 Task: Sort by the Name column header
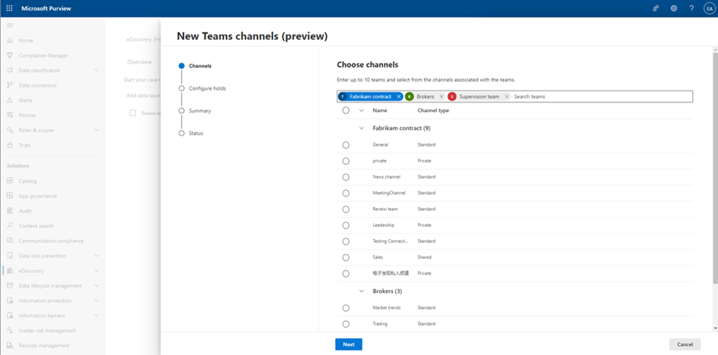[x=380, y=110]
